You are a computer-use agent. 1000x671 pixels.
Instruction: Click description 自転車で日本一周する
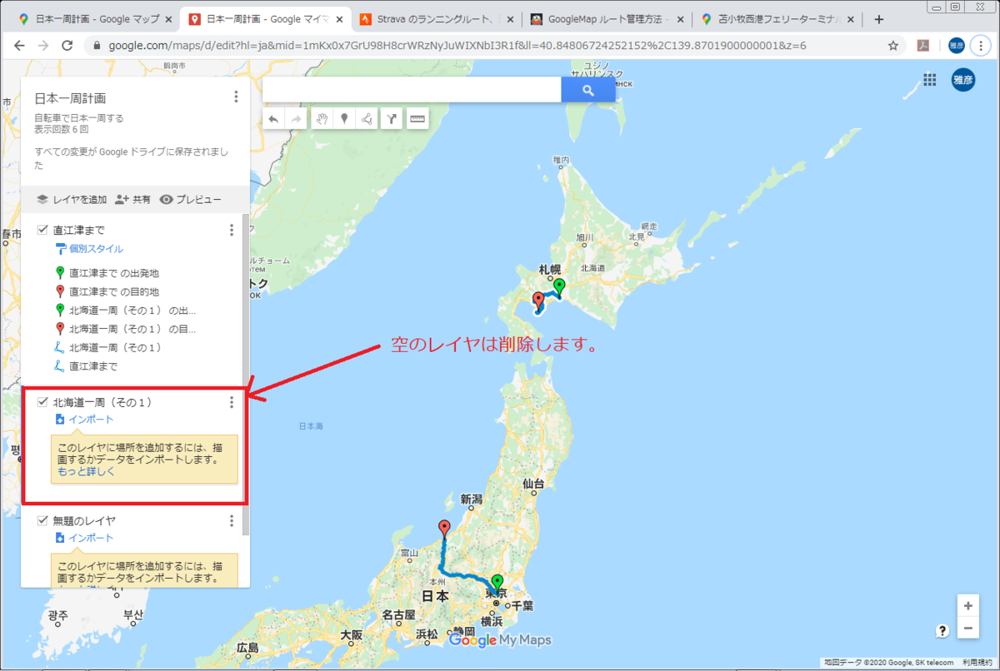[78, 118]
